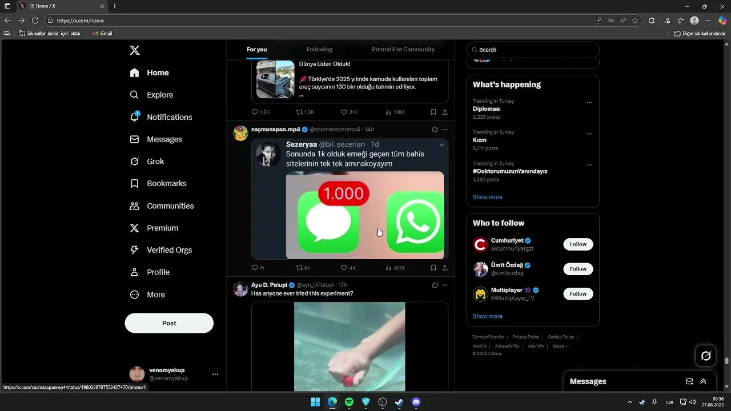Open Grok from sidebar
Viewport: 731px width, 411px height.
[x=147, y=162]
